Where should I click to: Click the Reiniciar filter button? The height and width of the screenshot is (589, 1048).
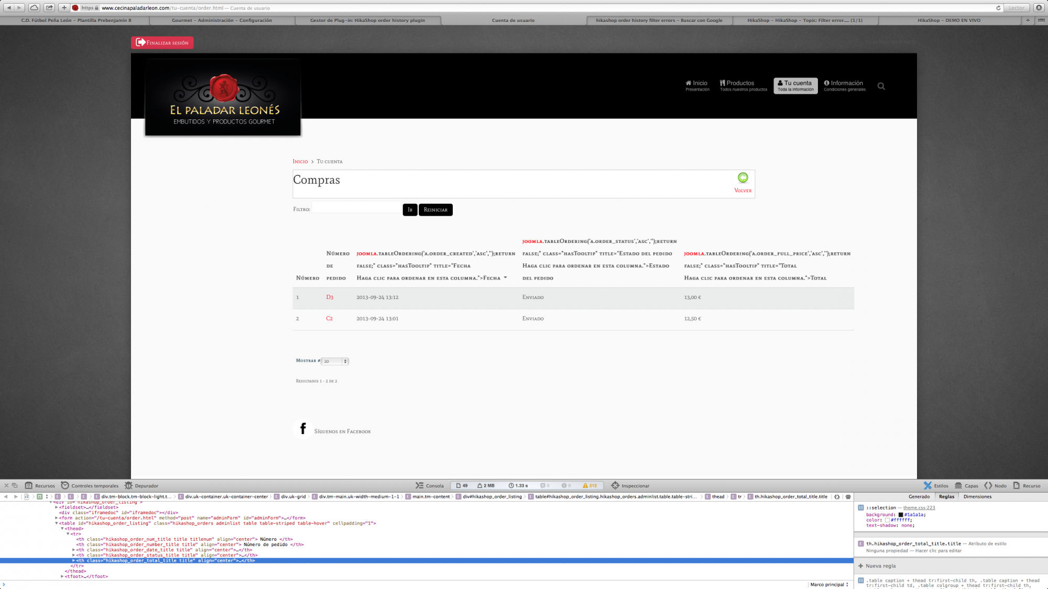point(435,209)
